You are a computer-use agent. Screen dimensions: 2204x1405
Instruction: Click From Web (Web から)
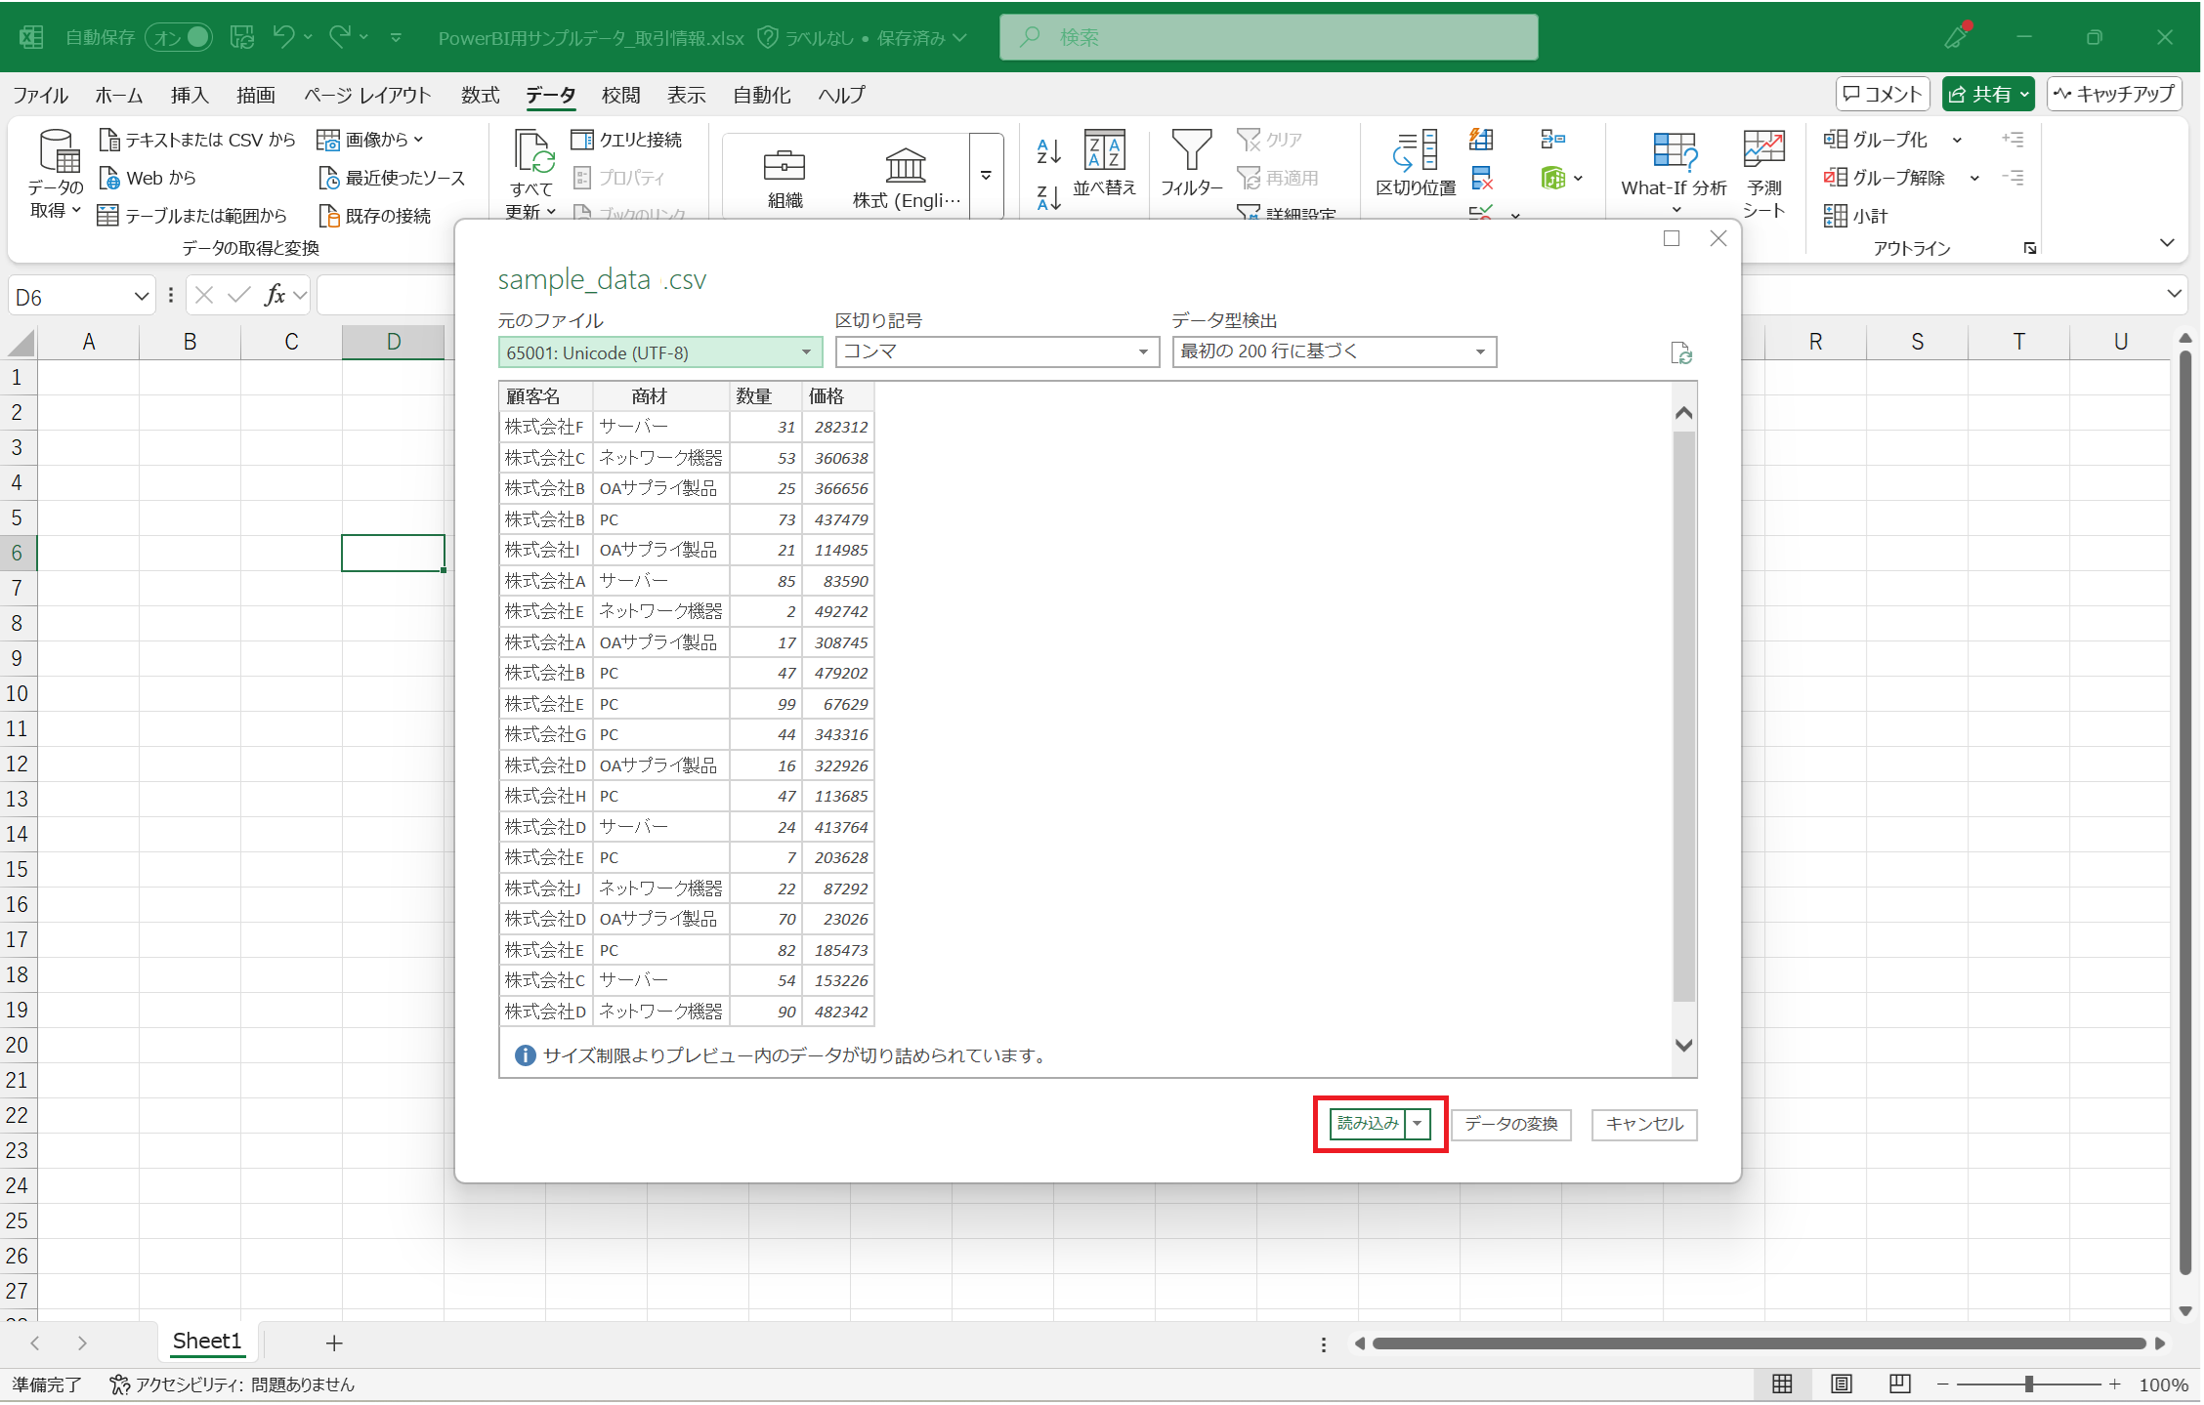(x=148, y=178)
